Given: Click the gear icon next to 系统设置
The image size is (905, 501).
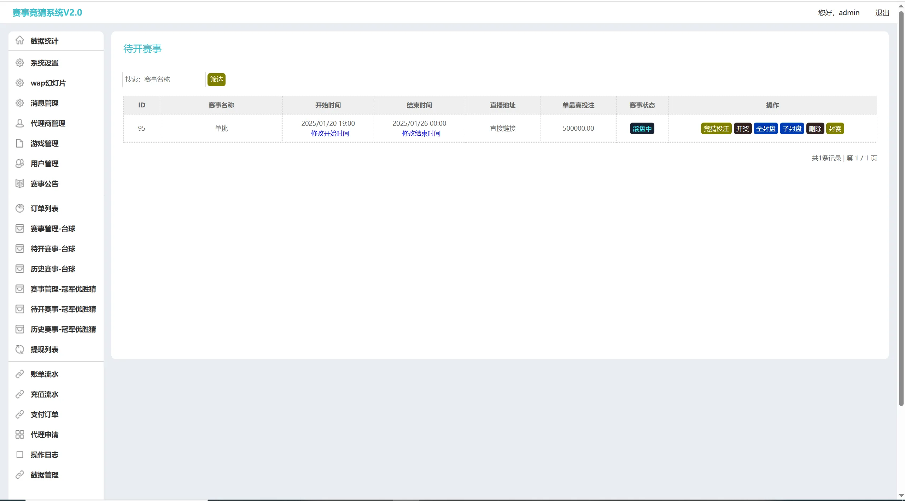Looking at the screenshot, I should pyautogui.click(x=20, y=63).
